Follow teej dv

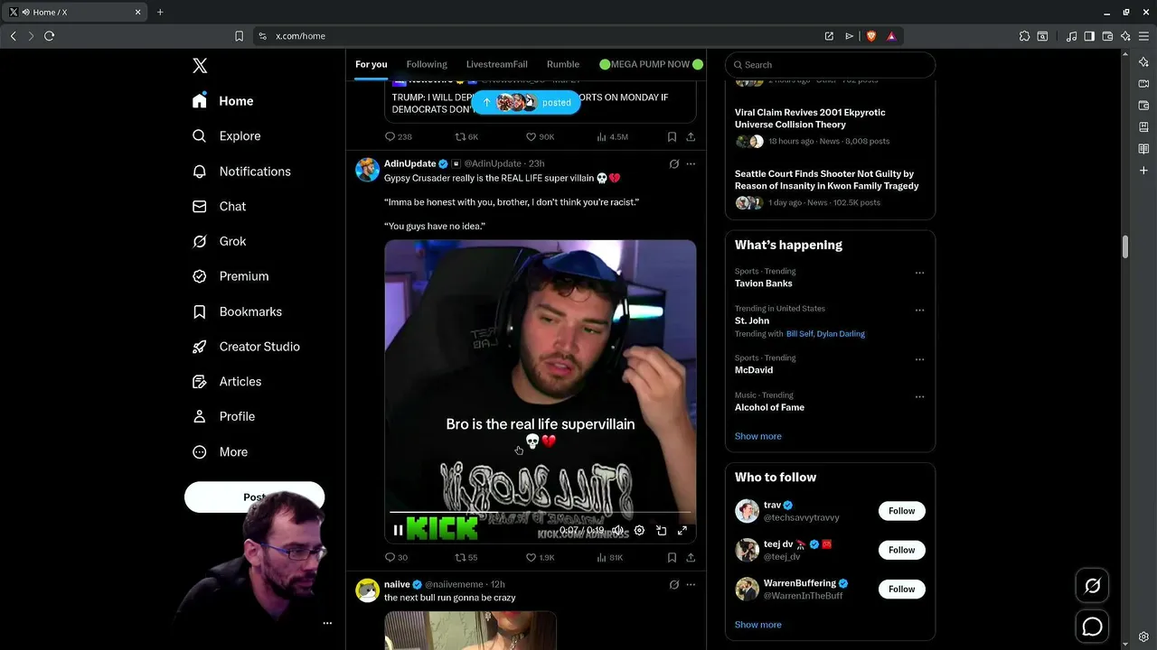tap(901, 550)
